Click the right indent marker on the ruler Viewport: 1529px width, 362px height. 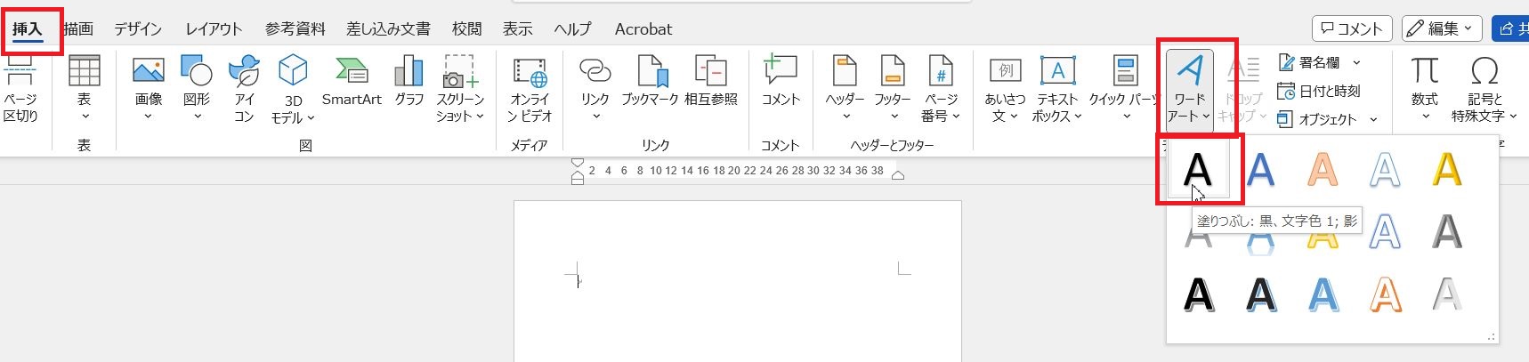[x=898, y=176]
